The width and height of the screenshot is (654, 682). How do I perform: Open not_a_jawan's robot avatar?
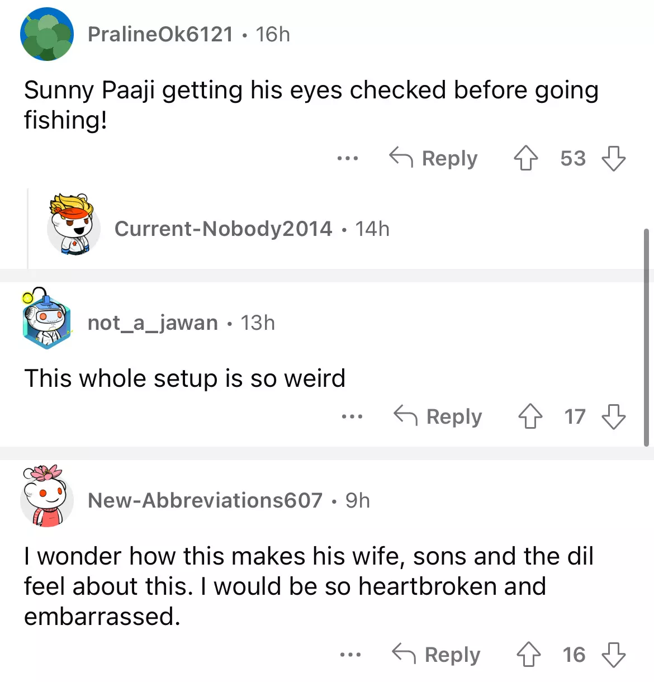coord(47,320)
